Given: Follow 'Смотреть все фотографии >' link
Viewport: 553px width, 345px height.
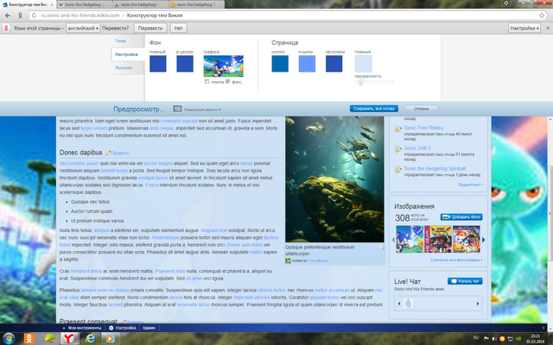Looking at the screenshot, I should 457,260.
